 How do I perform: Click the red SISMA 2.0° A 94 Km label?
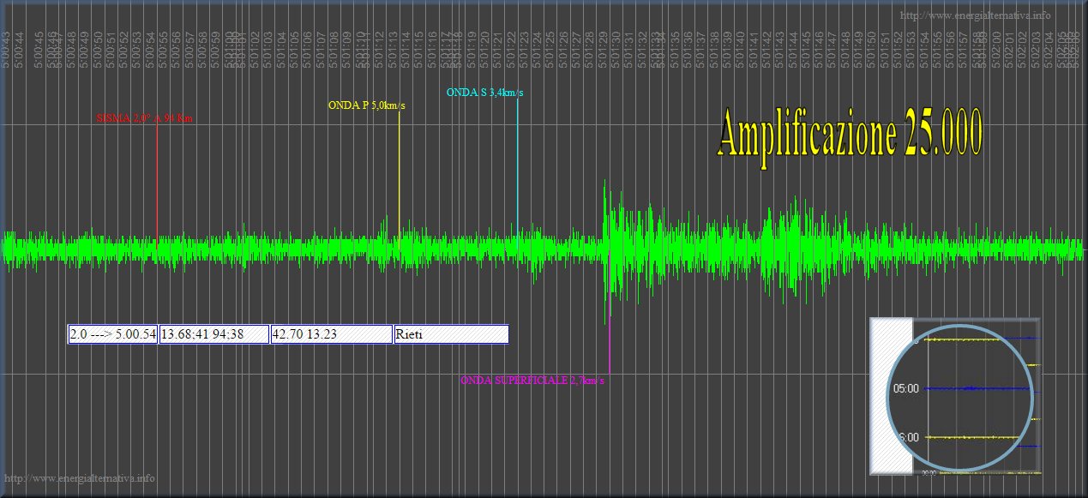145,119
